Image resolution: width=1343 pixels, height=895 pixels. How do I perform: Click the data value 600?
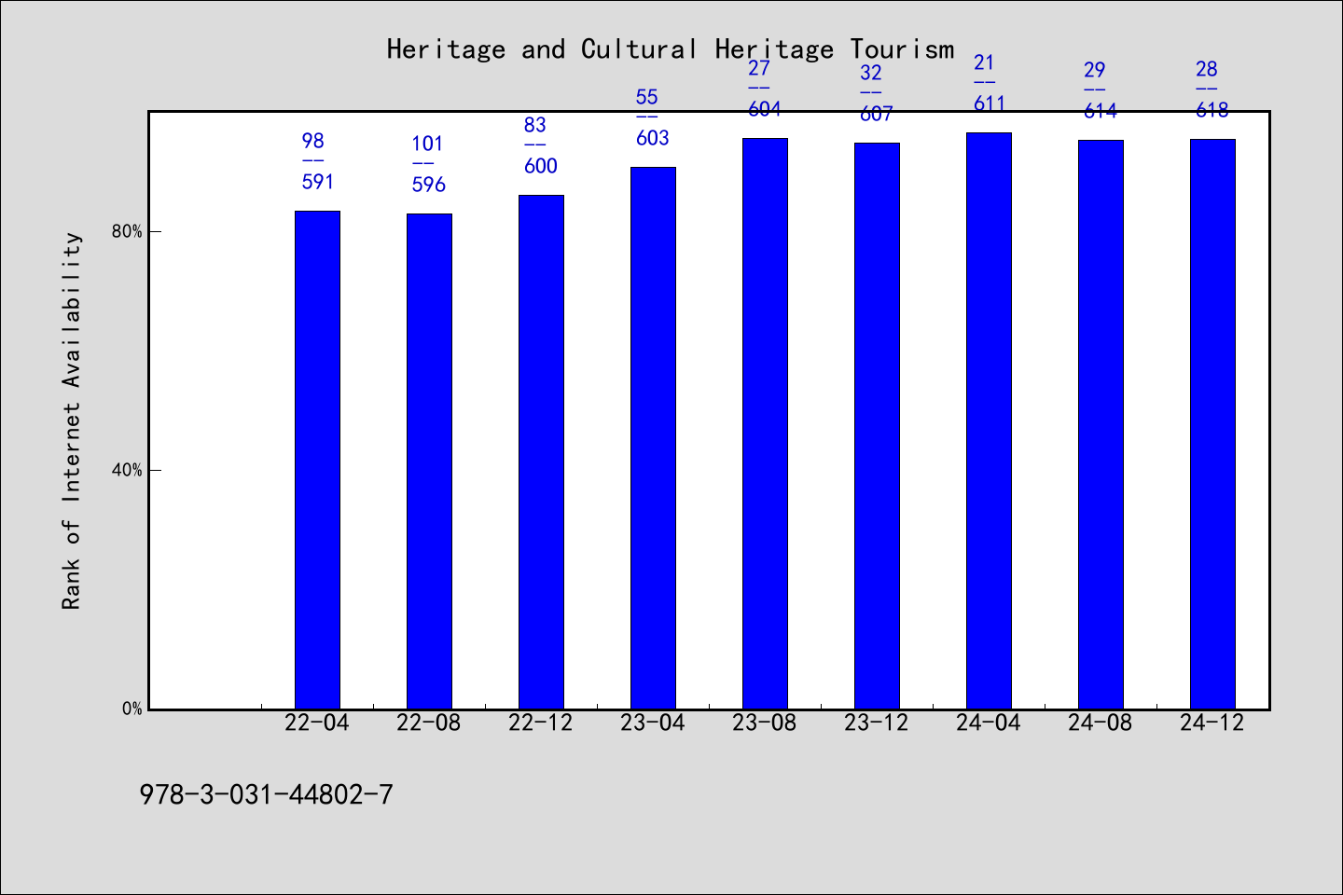click(x=541, y=166)
